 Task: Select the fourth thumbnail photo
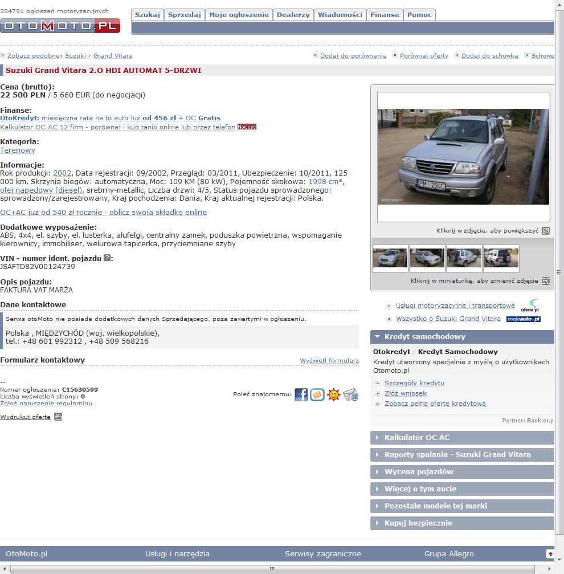click(501, 258)
